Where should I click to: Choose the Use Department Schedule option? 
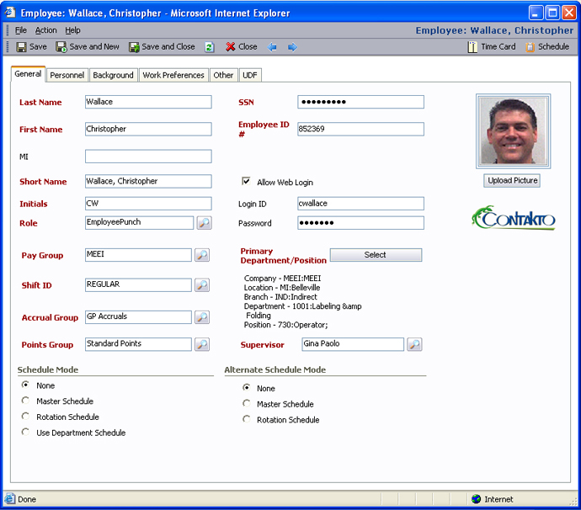click(25, 433)
